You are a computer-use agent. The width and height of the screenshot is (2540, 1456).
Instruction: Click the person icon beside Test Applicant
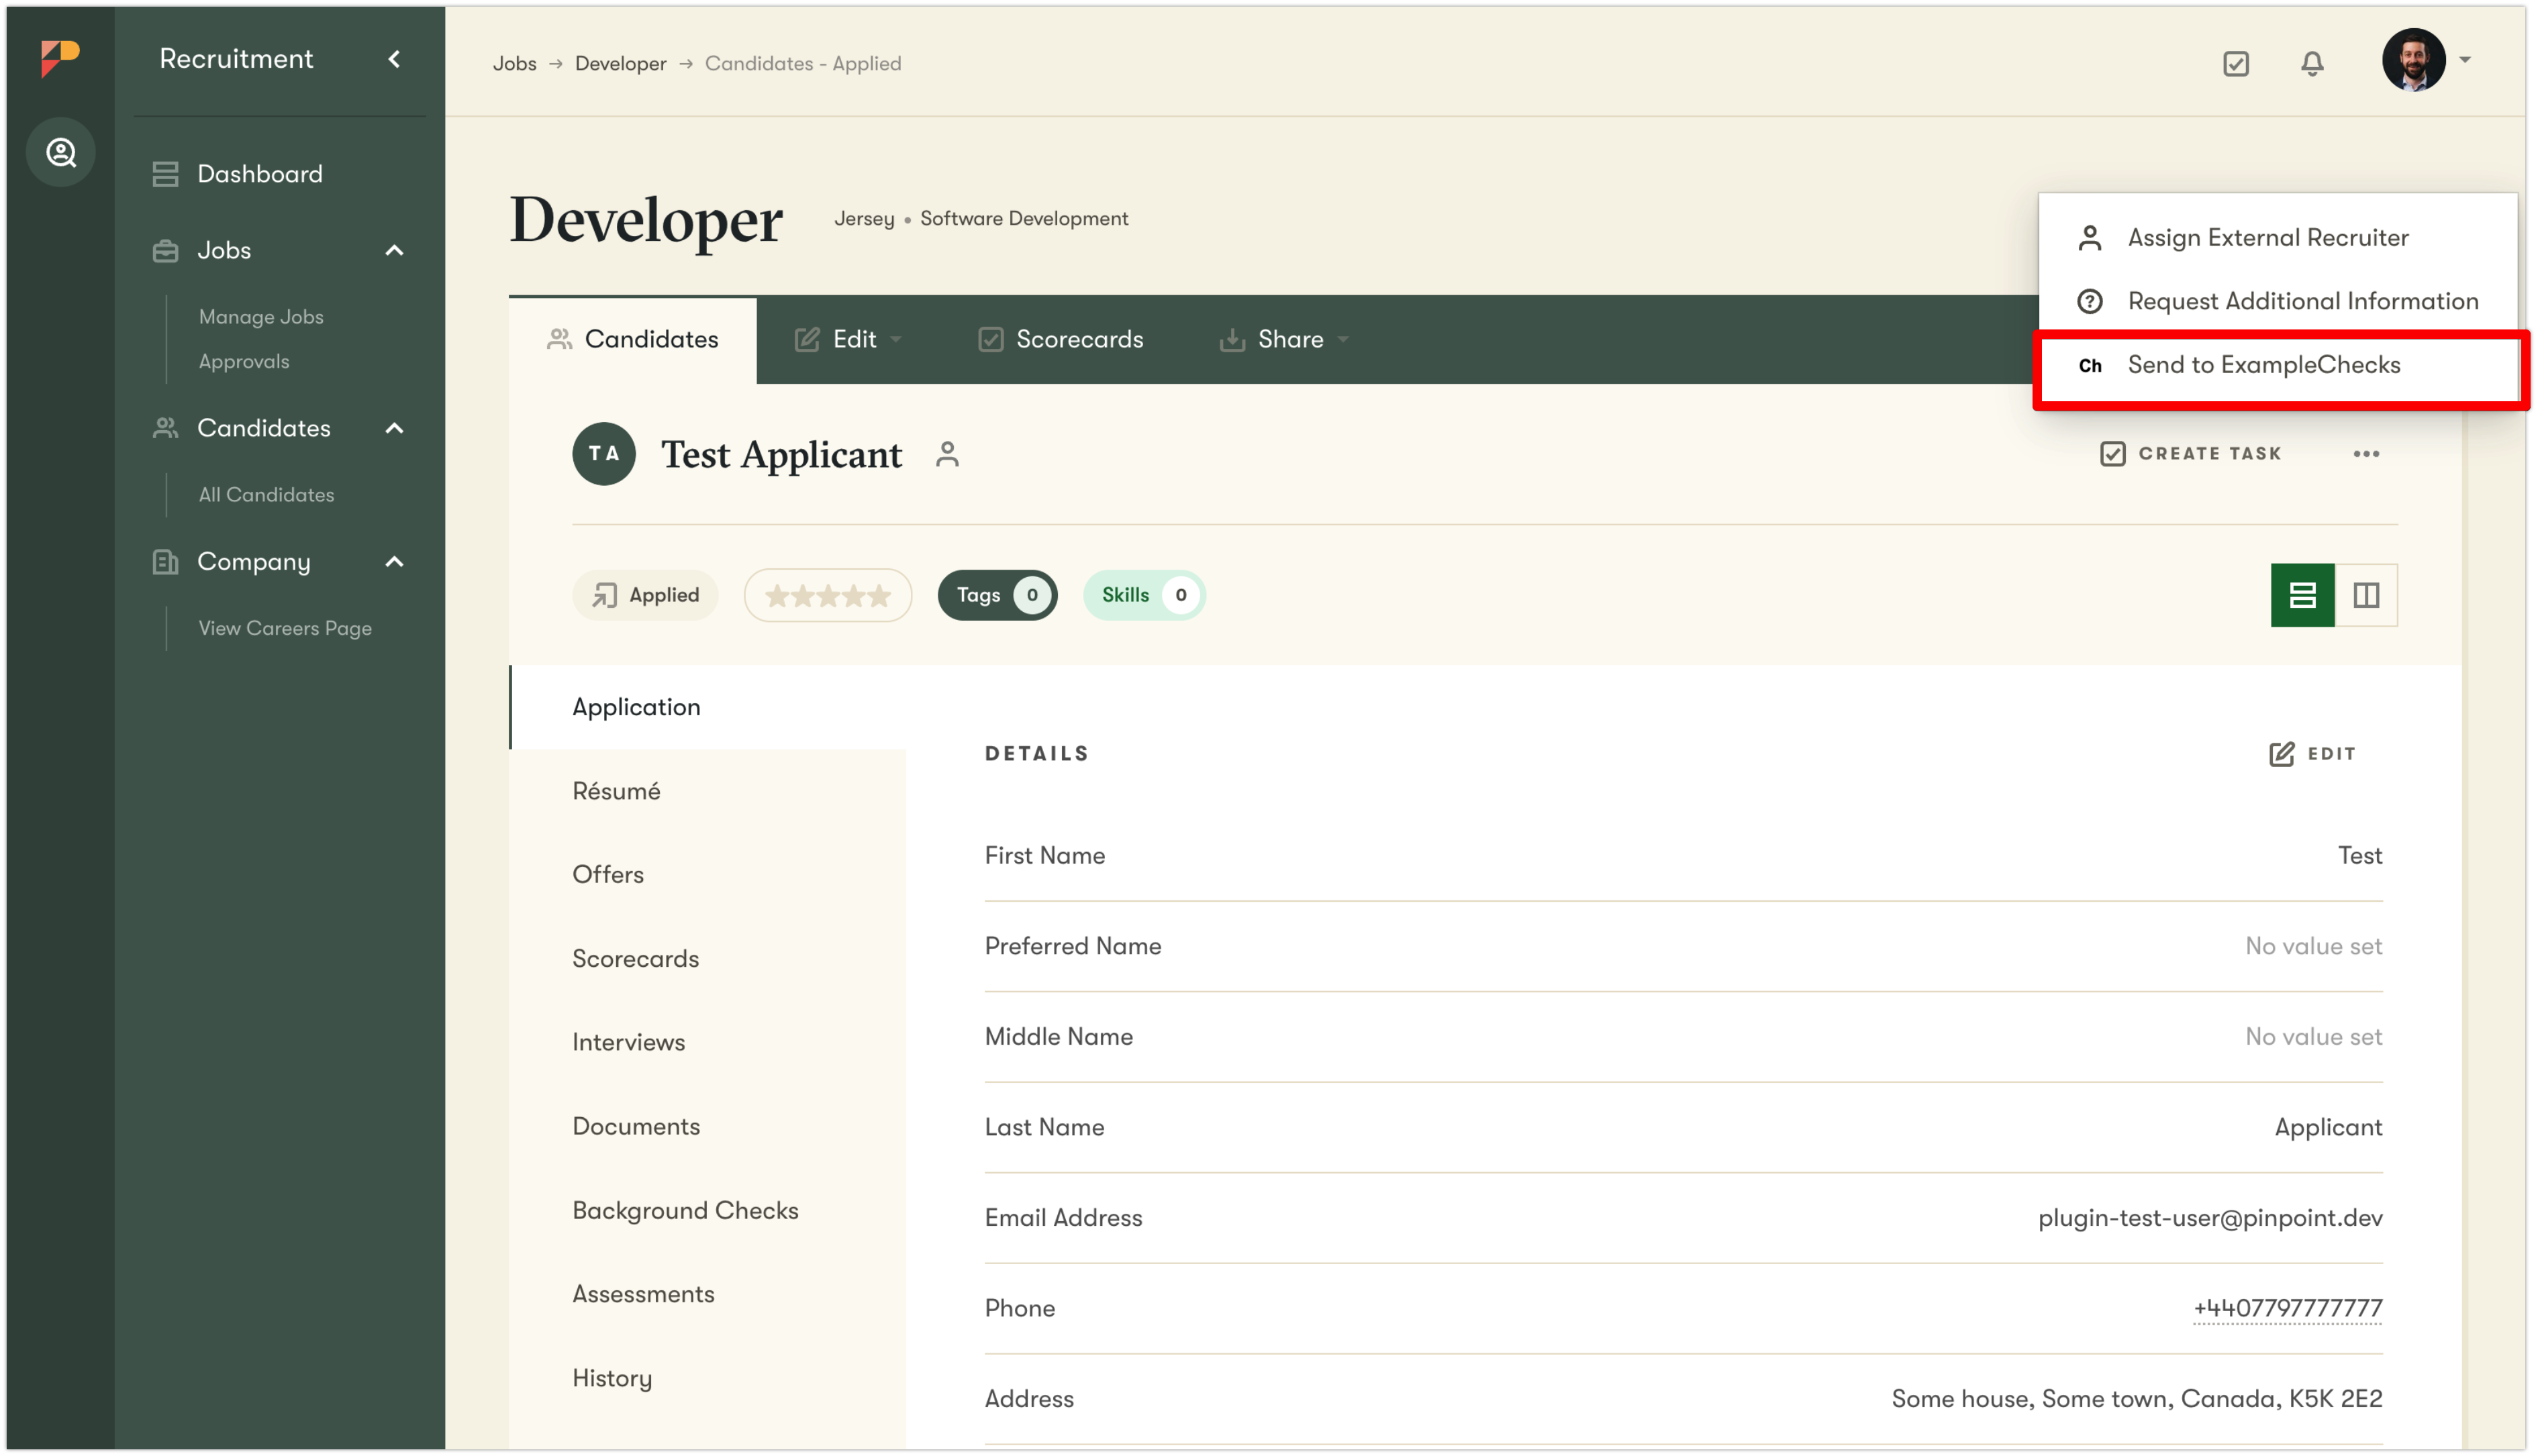(x=947, y=454)
